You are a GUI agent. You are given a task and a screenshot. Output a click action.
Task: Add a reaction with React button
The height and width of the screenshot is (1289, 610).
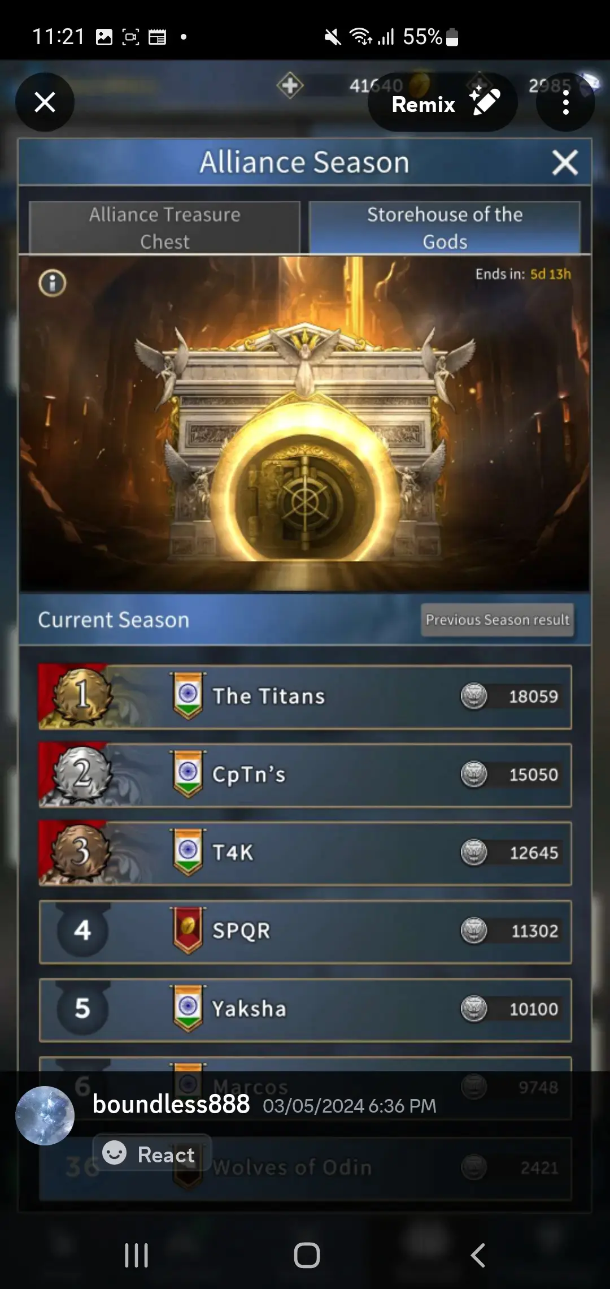(152, 1154)
